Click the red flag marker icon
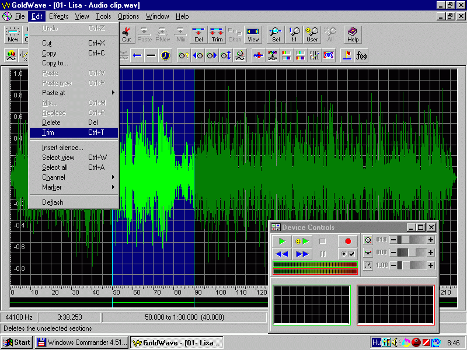The height and width of the screenshot is (350, 467). pos(347,55)
